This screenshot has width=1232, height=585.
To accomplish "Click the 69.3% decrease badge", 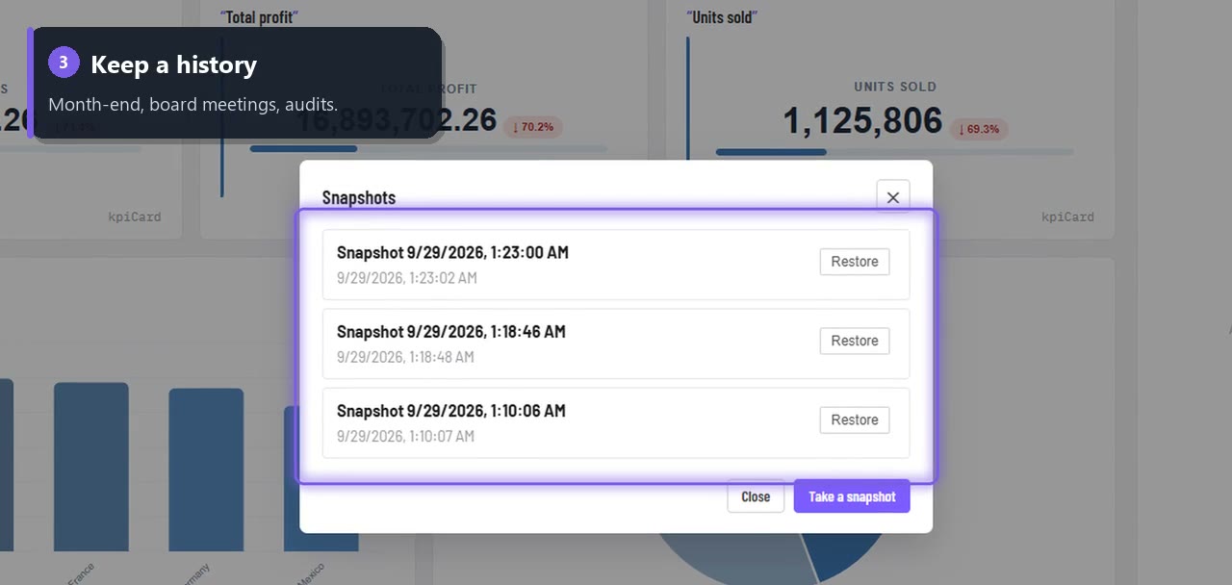I will point(979,129).
